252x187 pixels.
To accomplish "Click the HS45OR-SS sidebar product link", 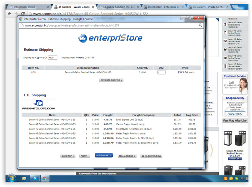I will [x=235, y=25].
